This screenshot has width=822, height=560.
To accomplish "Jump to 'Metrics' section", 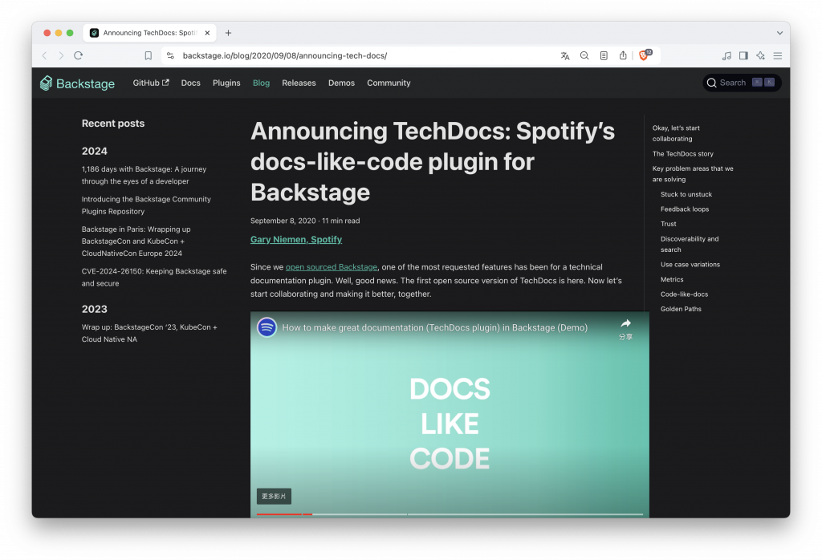I will tap(672, 279).
